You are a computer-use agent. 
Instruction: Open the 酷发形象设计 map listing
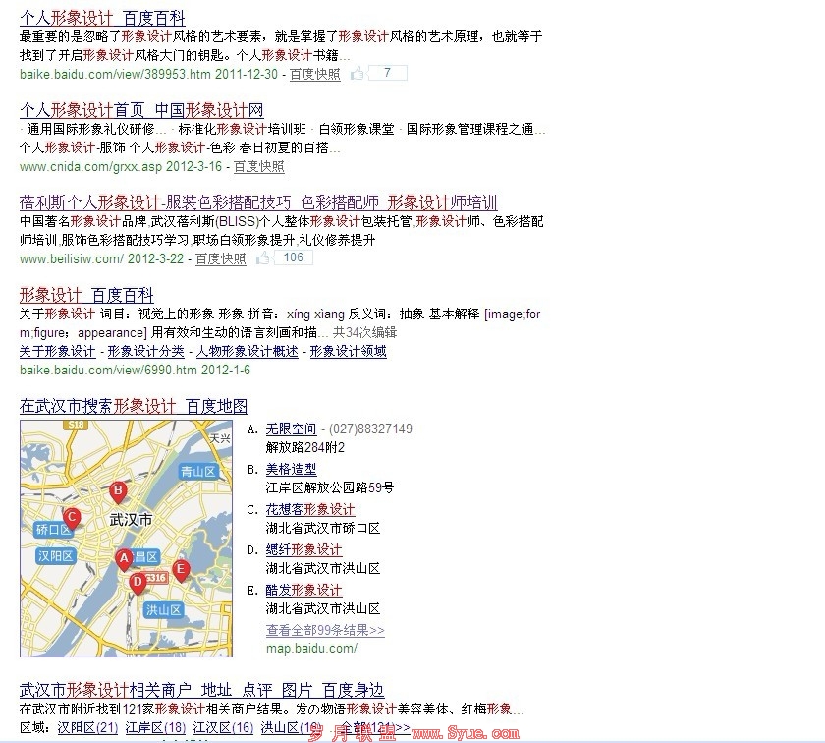click(303, 590)
